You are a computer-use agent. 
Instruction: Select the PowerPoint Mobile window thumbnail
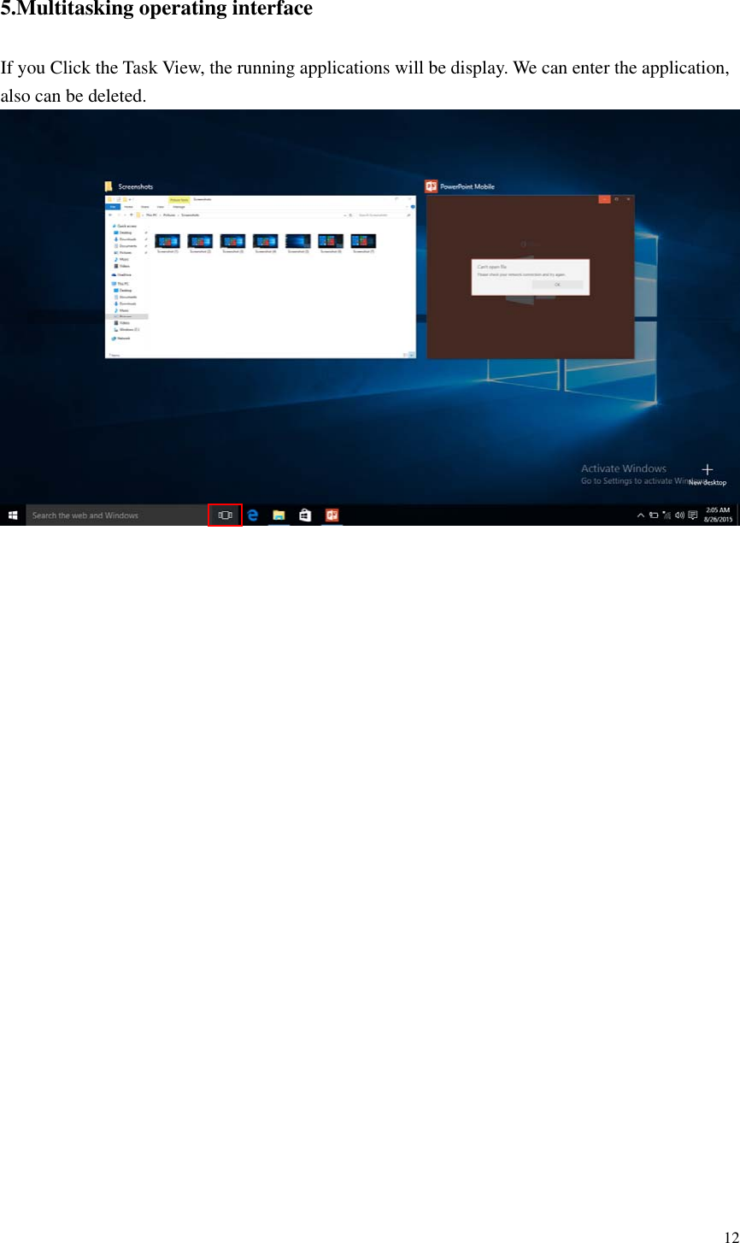(x=531, y=277)
